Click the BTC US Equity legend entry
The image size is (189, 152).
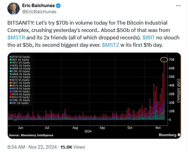pos(20,103)
